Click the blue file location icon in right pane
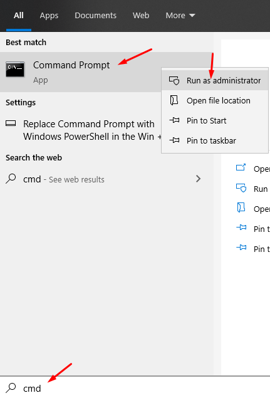 241,207
